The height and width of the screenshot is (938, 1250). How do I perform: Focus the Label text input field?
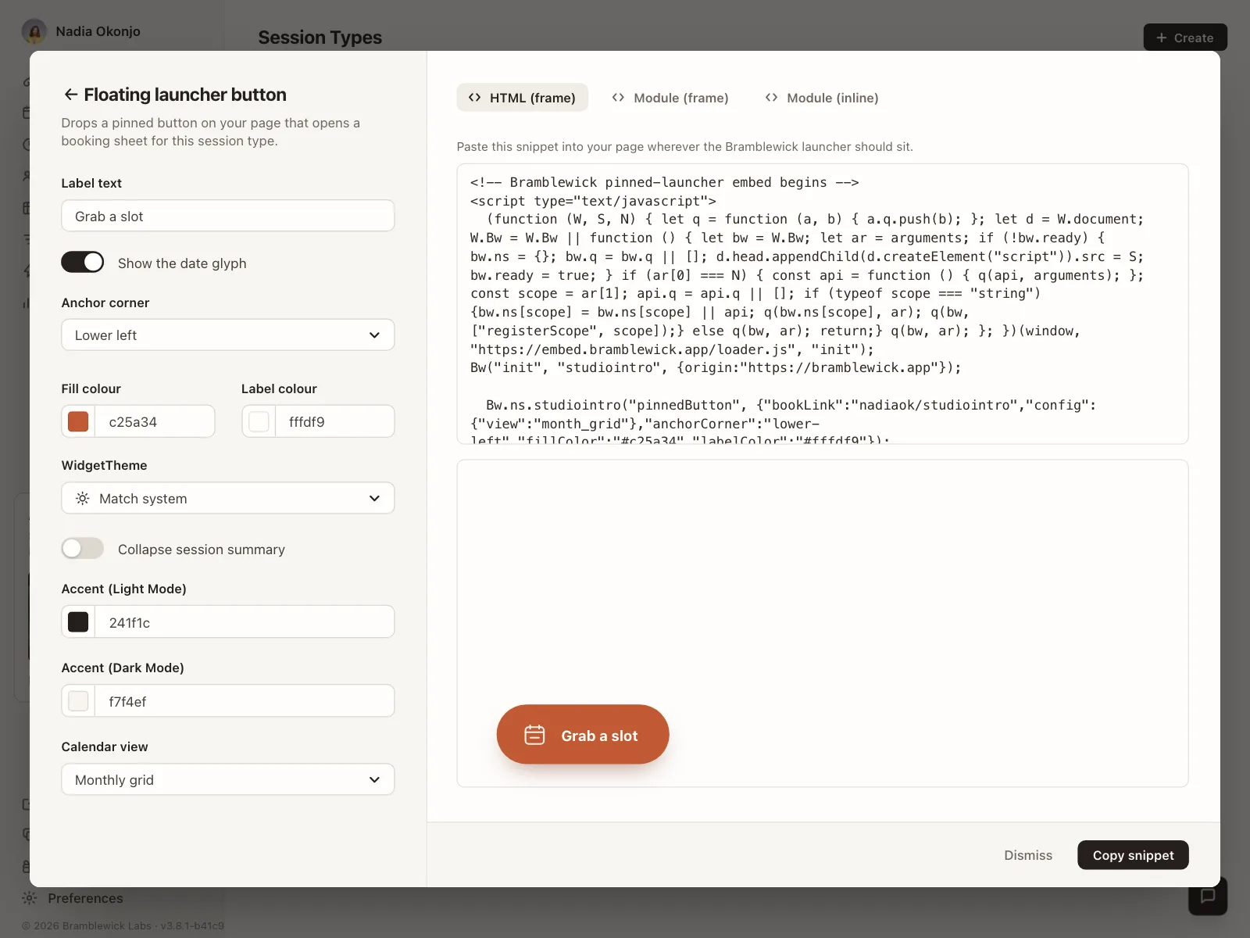point(228,216)
